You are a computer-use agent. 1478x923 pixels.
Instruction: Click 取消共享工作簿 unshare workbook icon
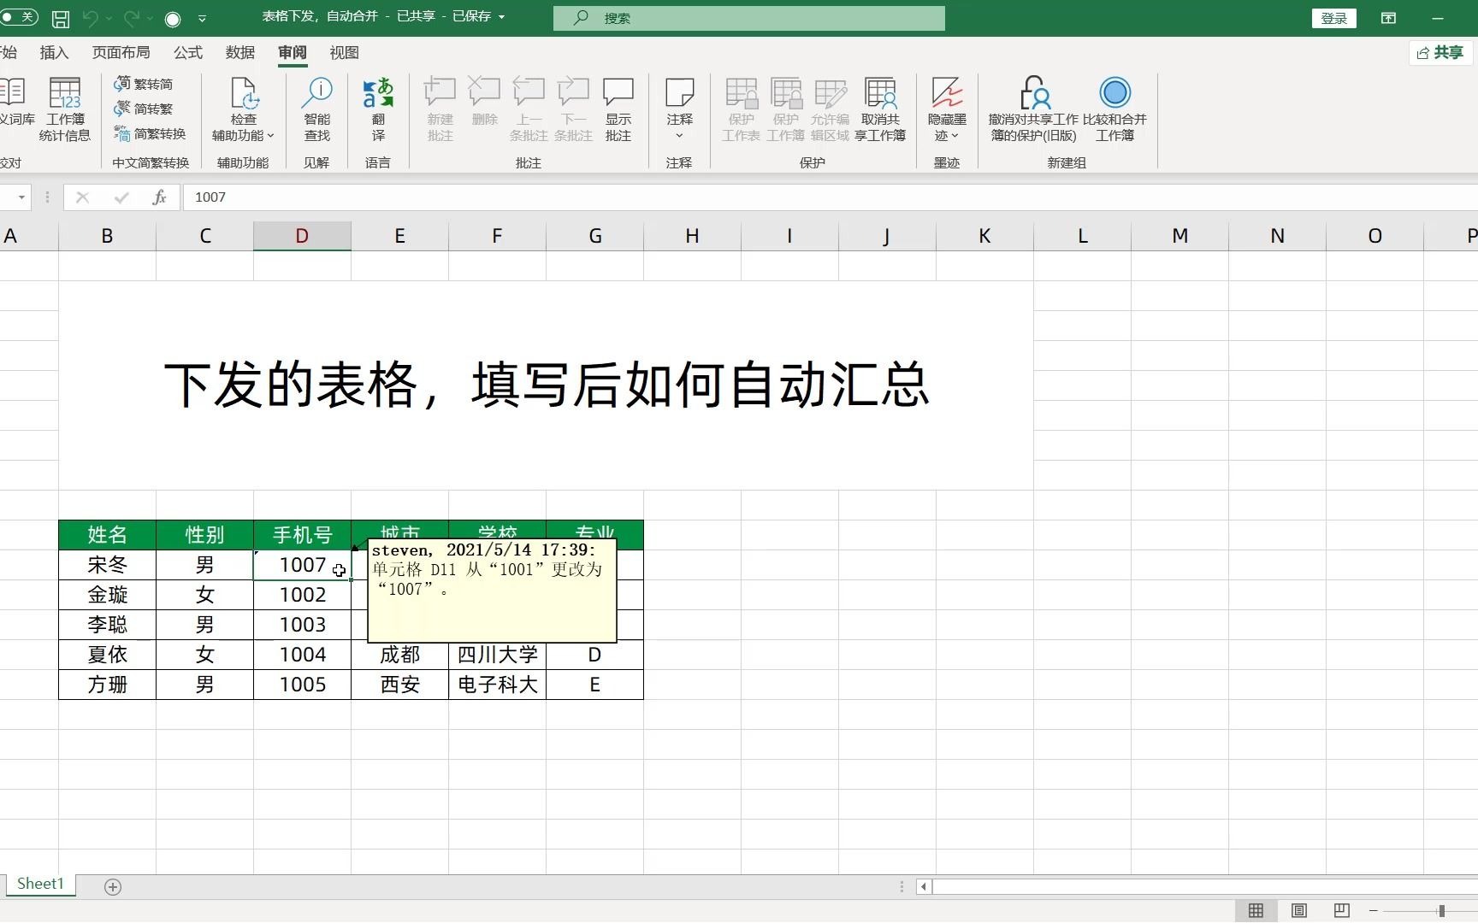click(880, 109)
